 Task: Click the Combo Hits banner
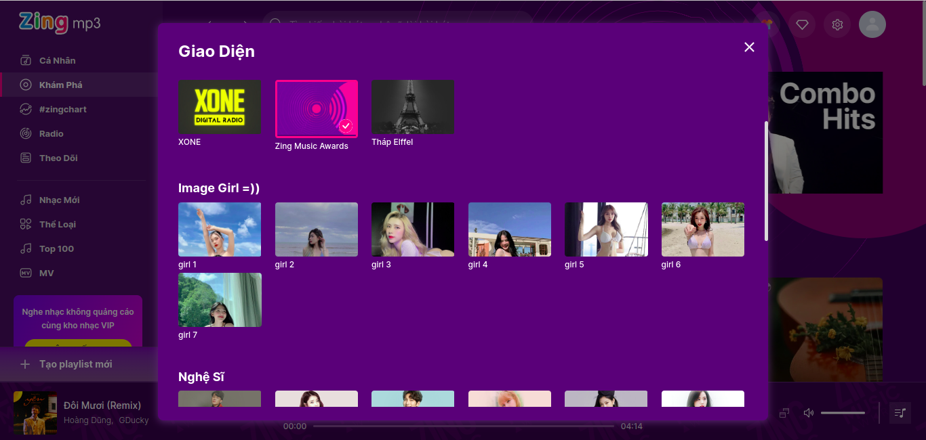pos(826,133)
